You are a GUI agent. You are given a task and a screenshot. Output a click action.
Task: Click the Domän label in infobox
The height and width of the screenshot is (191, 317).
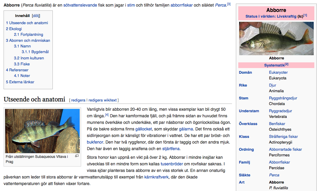pos(245,73)
